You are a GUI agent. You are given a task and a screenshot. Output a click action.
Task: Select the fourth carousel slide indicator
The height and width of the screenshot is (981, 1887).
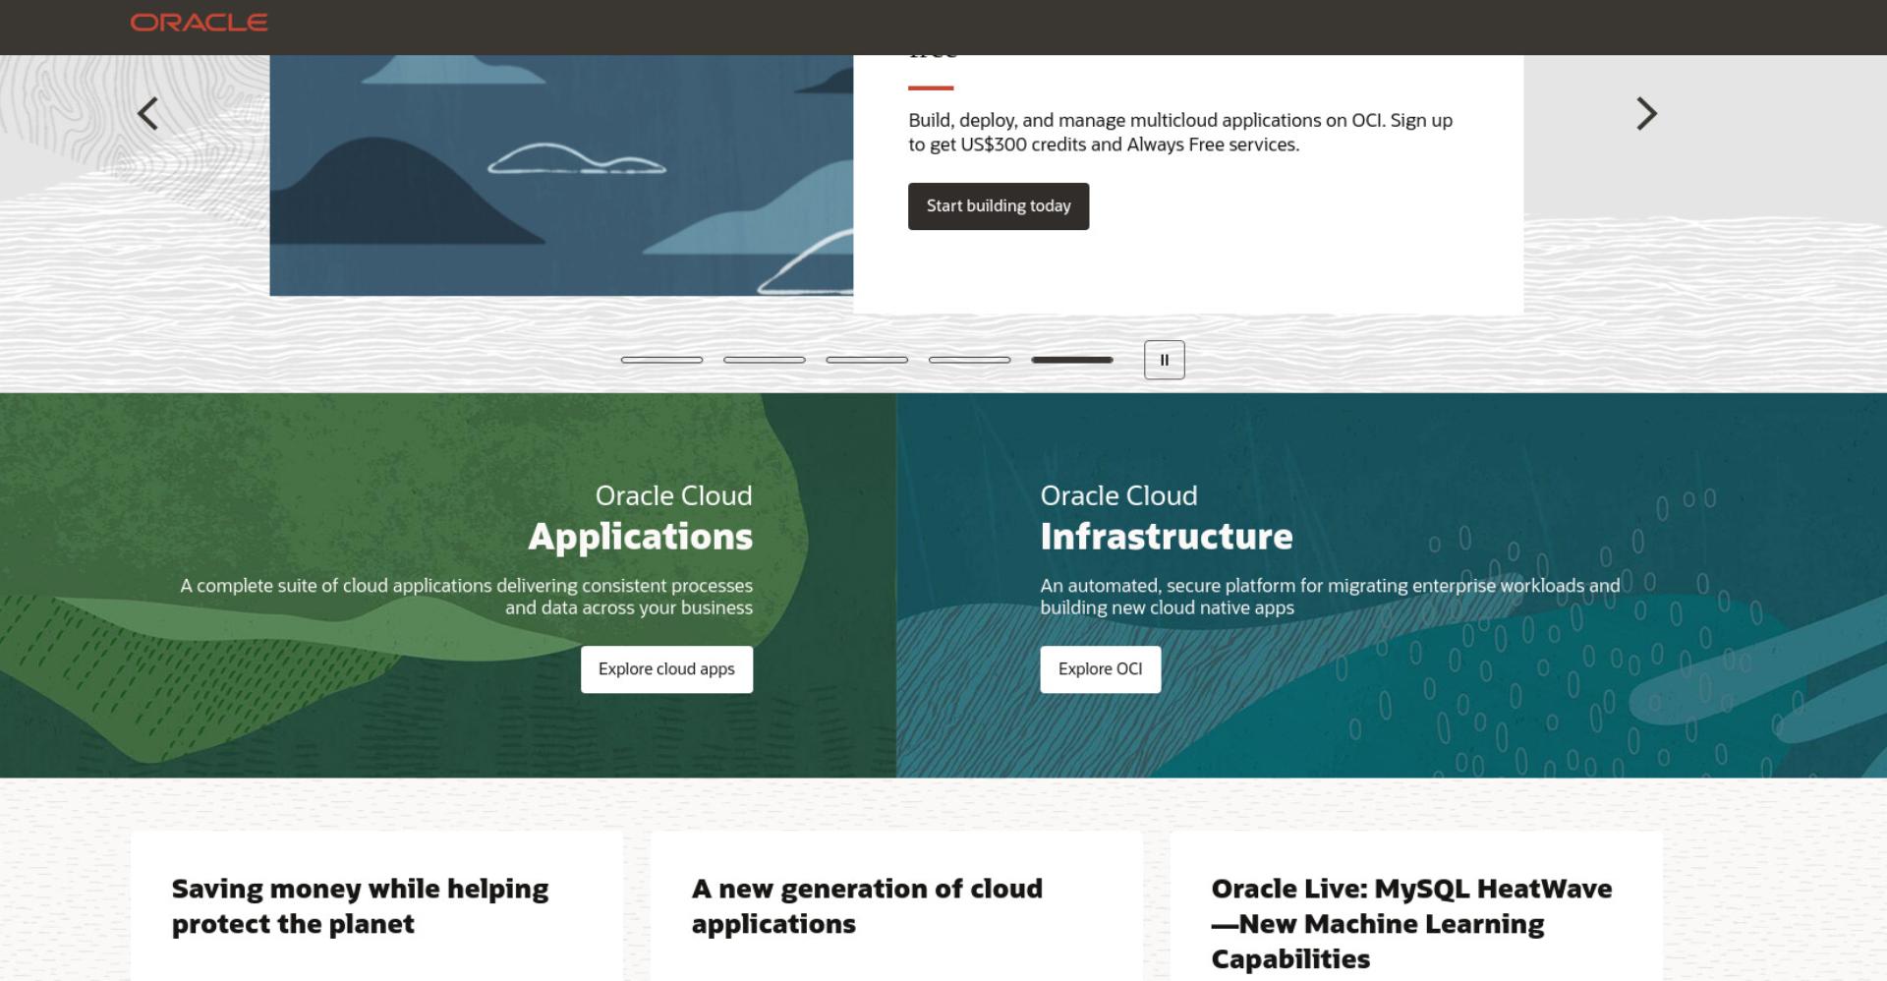(969, 360)
